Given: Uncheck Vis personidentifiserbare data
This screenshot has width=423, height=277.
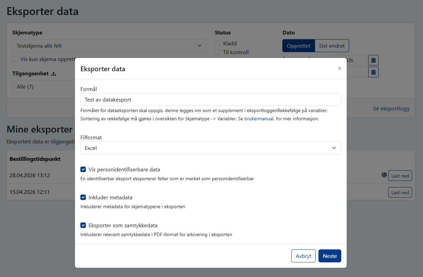Looking at the screenshot, I should pos(83,169).
